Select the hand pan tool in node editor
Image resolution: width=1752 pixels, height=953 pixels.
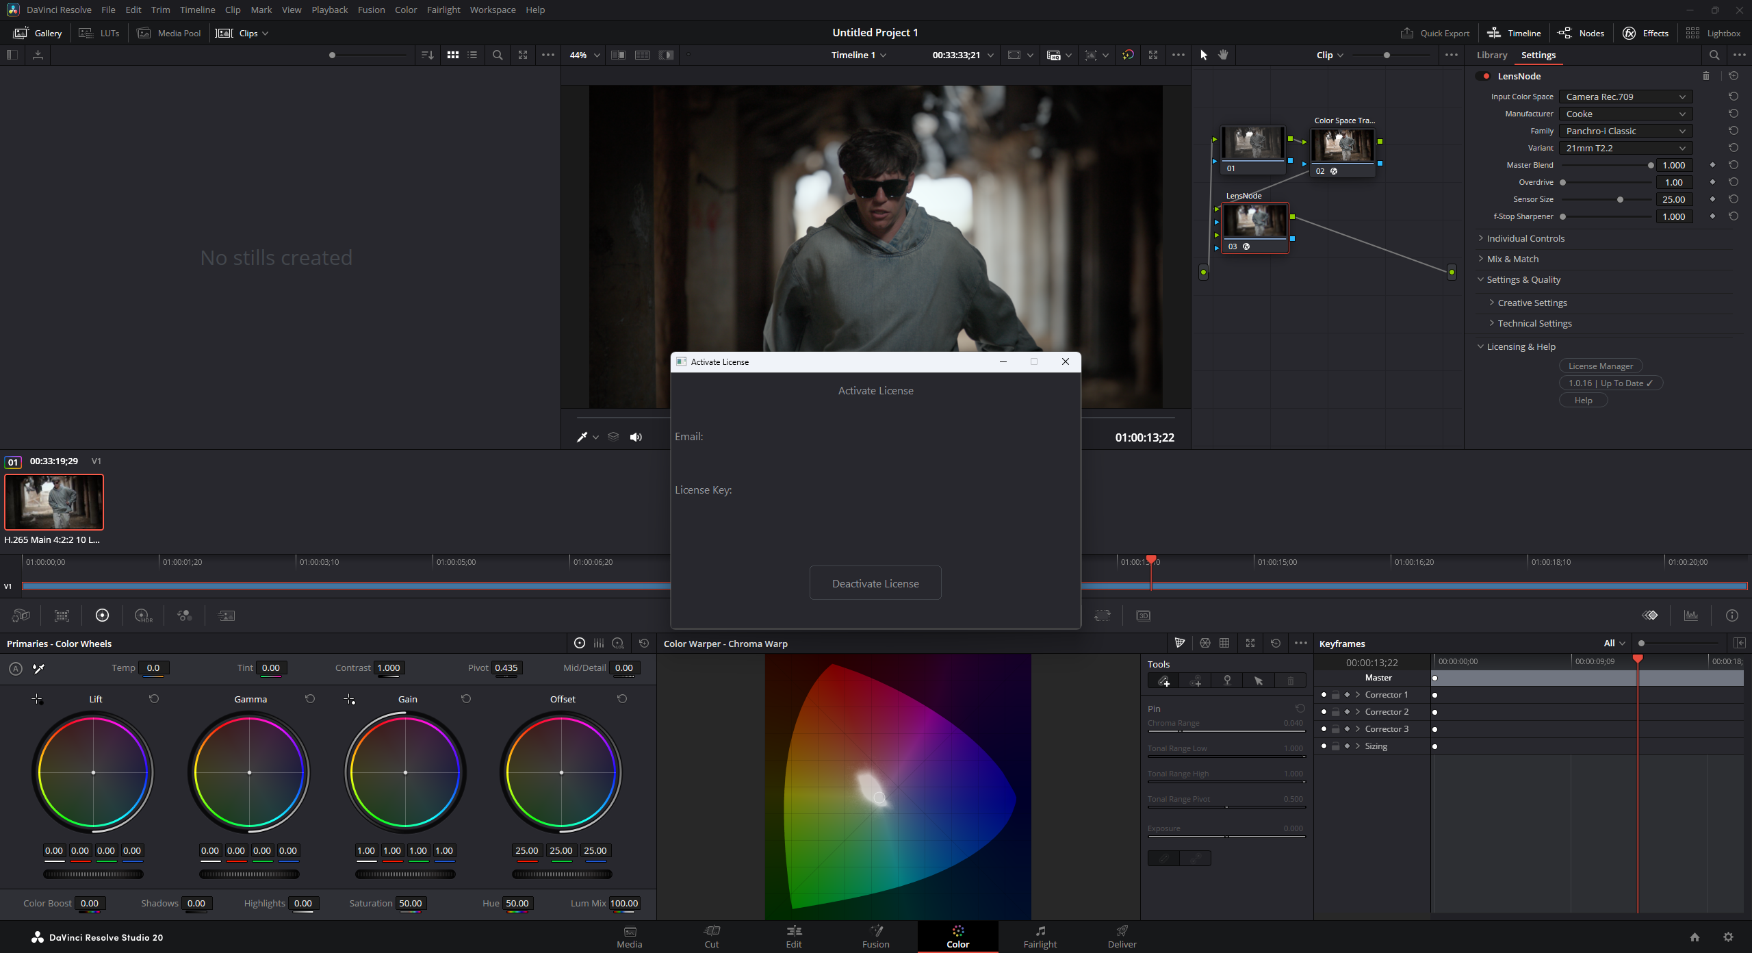click(1223, 55)
